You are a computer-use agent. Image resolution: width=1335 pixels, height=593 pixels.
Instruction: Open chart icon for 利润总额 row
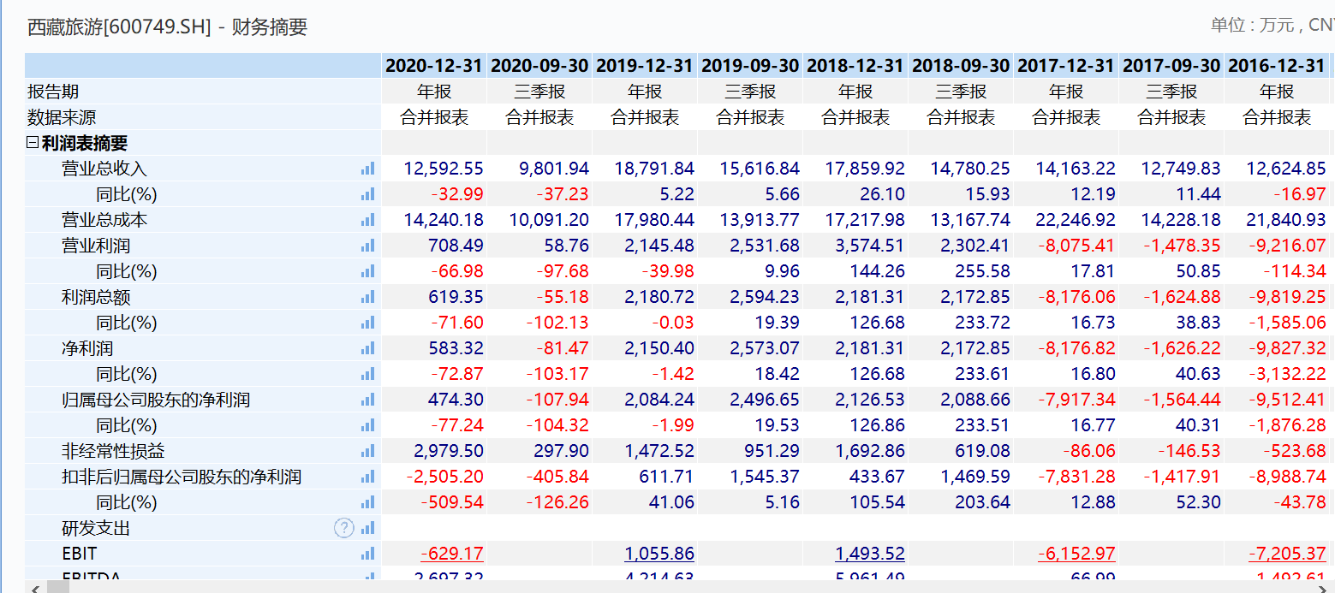click(368, 298)
